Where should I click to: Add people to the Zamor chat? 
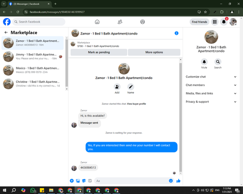pos(117,87)
